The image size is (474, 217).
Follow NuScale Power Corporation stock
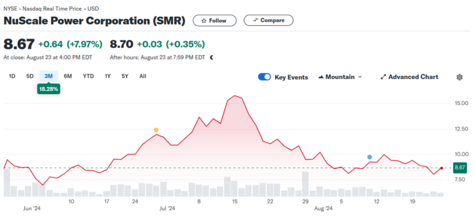(x=214, y=20)
